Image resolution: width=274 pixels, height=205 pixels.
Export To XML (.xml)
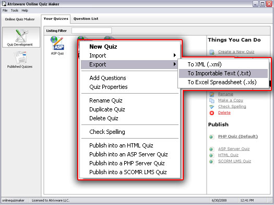223,64
